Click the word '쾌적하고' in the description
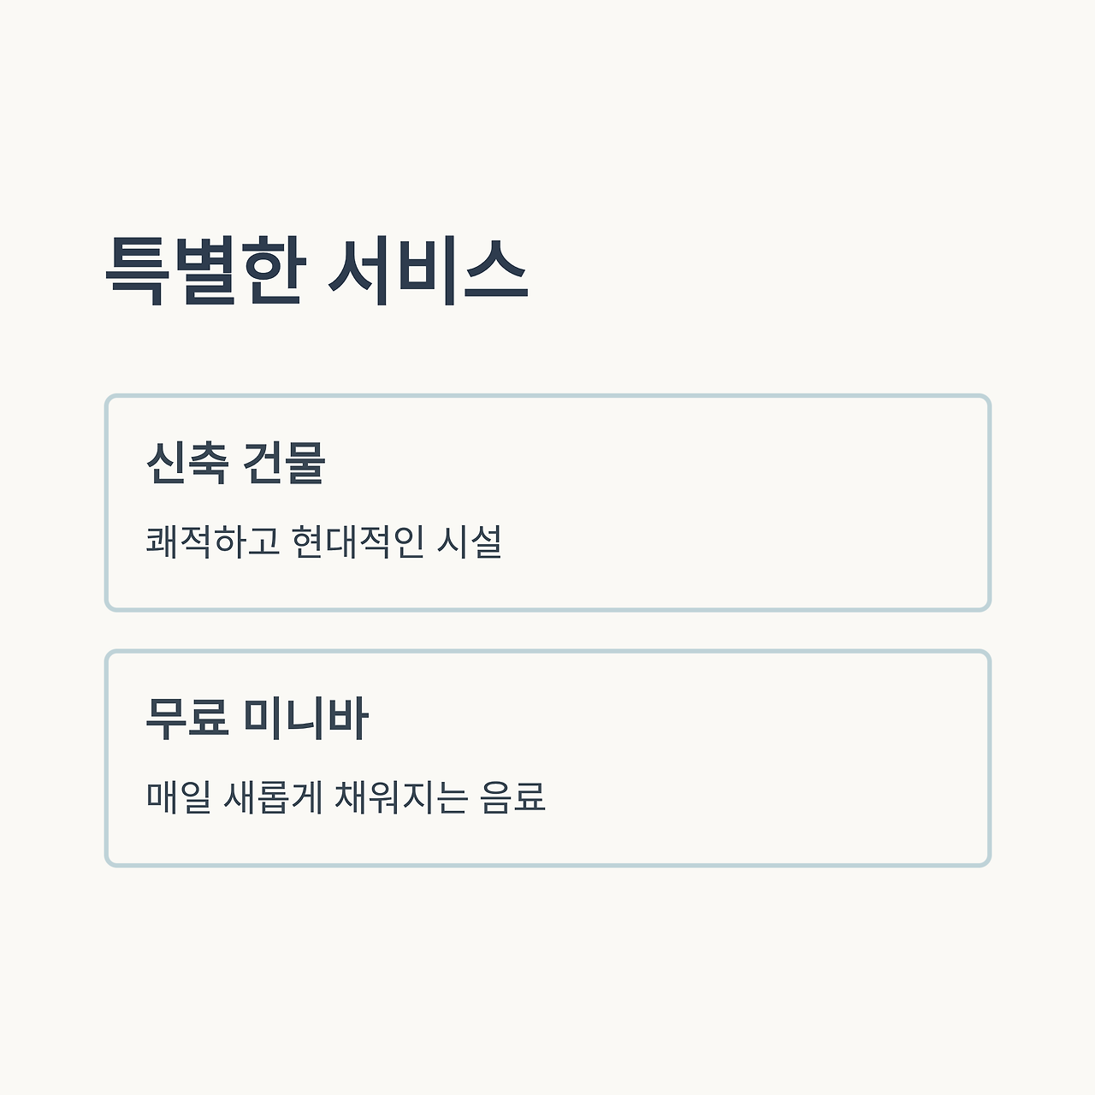Viewport: 1095px width, 1095px height. coord(213,542)
